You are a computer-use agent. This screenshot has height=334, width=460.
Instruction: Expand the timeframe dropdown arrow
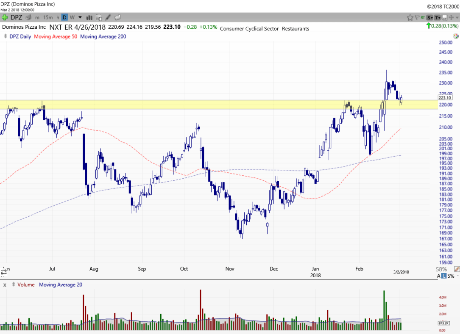coord(80,17)
